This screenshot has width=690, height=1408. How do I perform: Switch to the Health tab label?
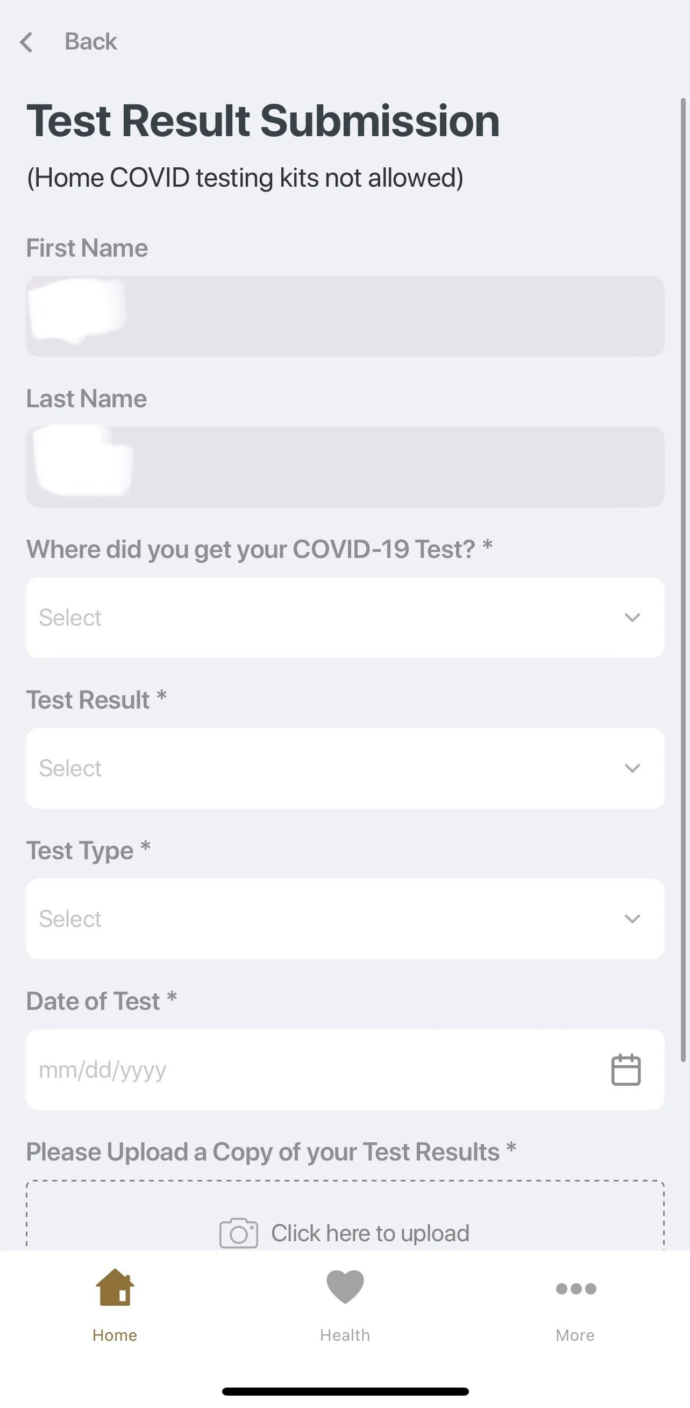[345, 1335]
